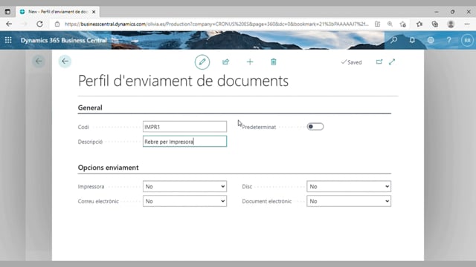Open Business Central search magnifier
The image size is (476, 267).
click(393, 40)
